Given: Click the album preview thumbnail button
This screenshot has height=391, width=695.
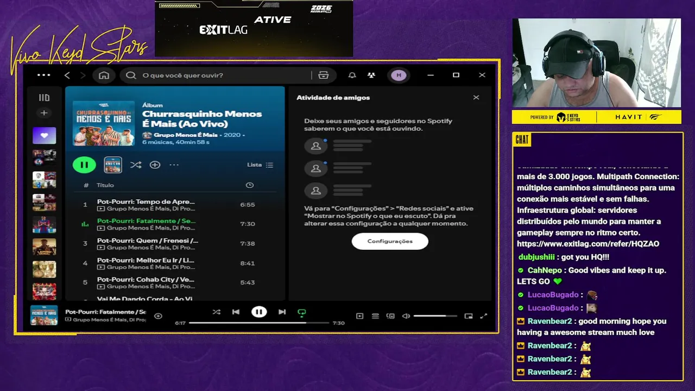Looking at the screenshot, I should pyautogui.click(x=113, y=165).
